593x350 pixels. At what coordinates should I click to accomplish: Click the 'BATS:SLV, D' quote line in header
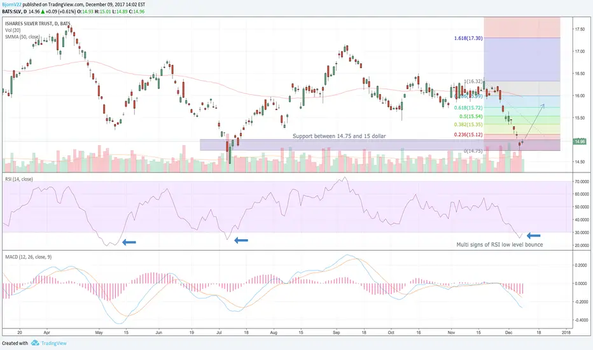73,11
